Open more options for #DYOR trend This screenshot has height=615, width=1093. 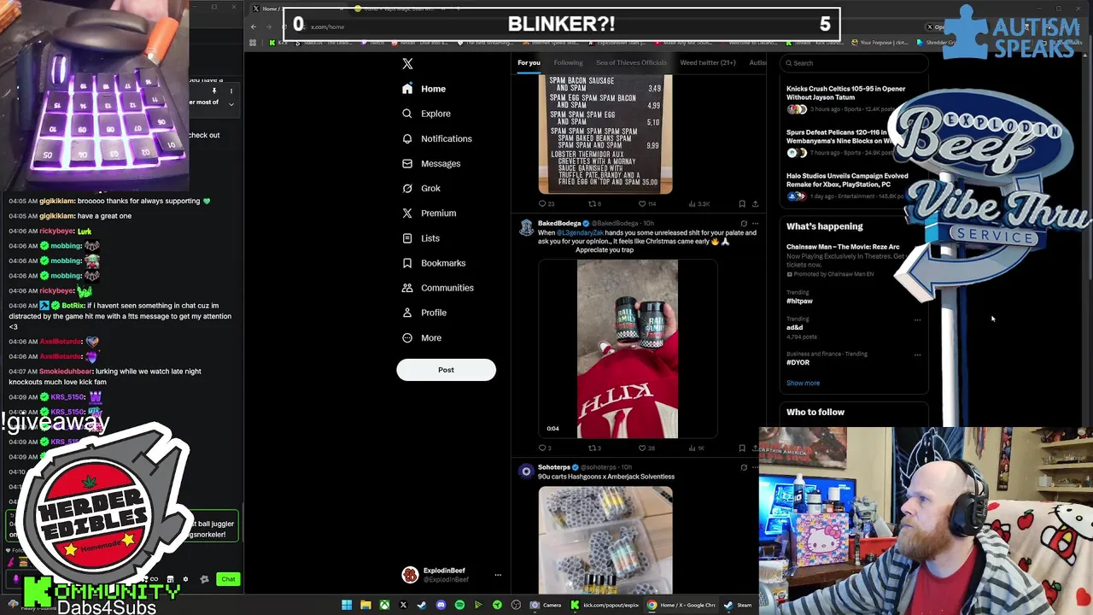917,354
